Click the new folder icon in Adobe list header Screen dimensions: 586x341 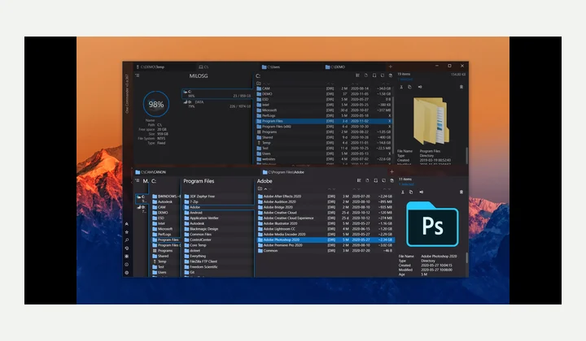coord(260,188)
